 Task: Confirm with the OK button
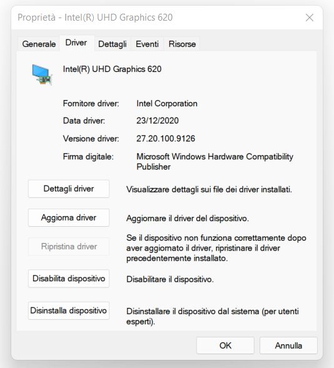(x=225, y=346)
